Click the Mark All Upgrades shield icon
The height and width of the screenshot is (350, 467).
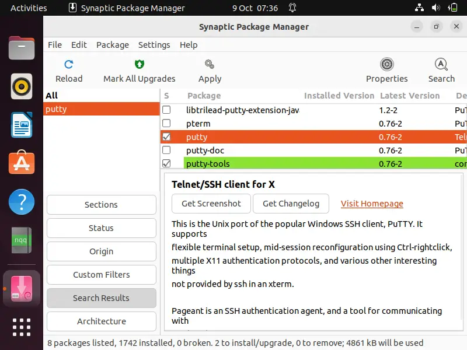[140, 64]
